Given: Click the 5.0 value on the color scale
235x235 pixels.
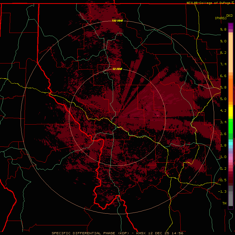Looking at the screenshot, I should tap(223, 99).
